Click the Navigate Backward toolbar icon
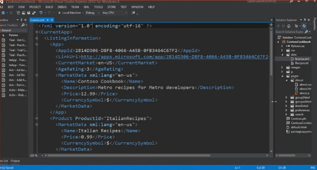 (3, 13)
